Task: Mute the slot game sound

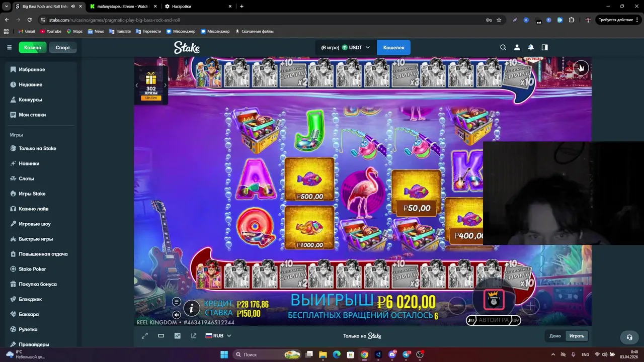Action: (176, 315)
